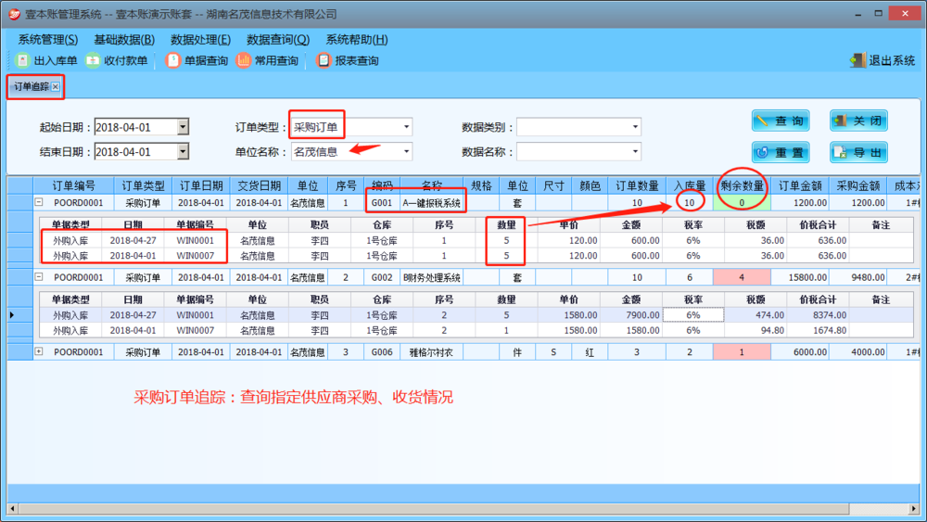Screen dimensions: 927x522
Task: Select the 9480.00 purchase amount cell
Action: point(857,277)
